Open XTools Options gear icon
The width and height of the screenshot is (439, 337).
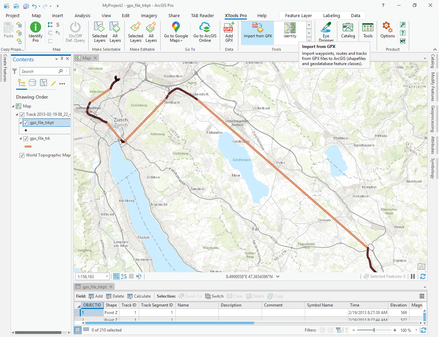(x=387, y=27)
